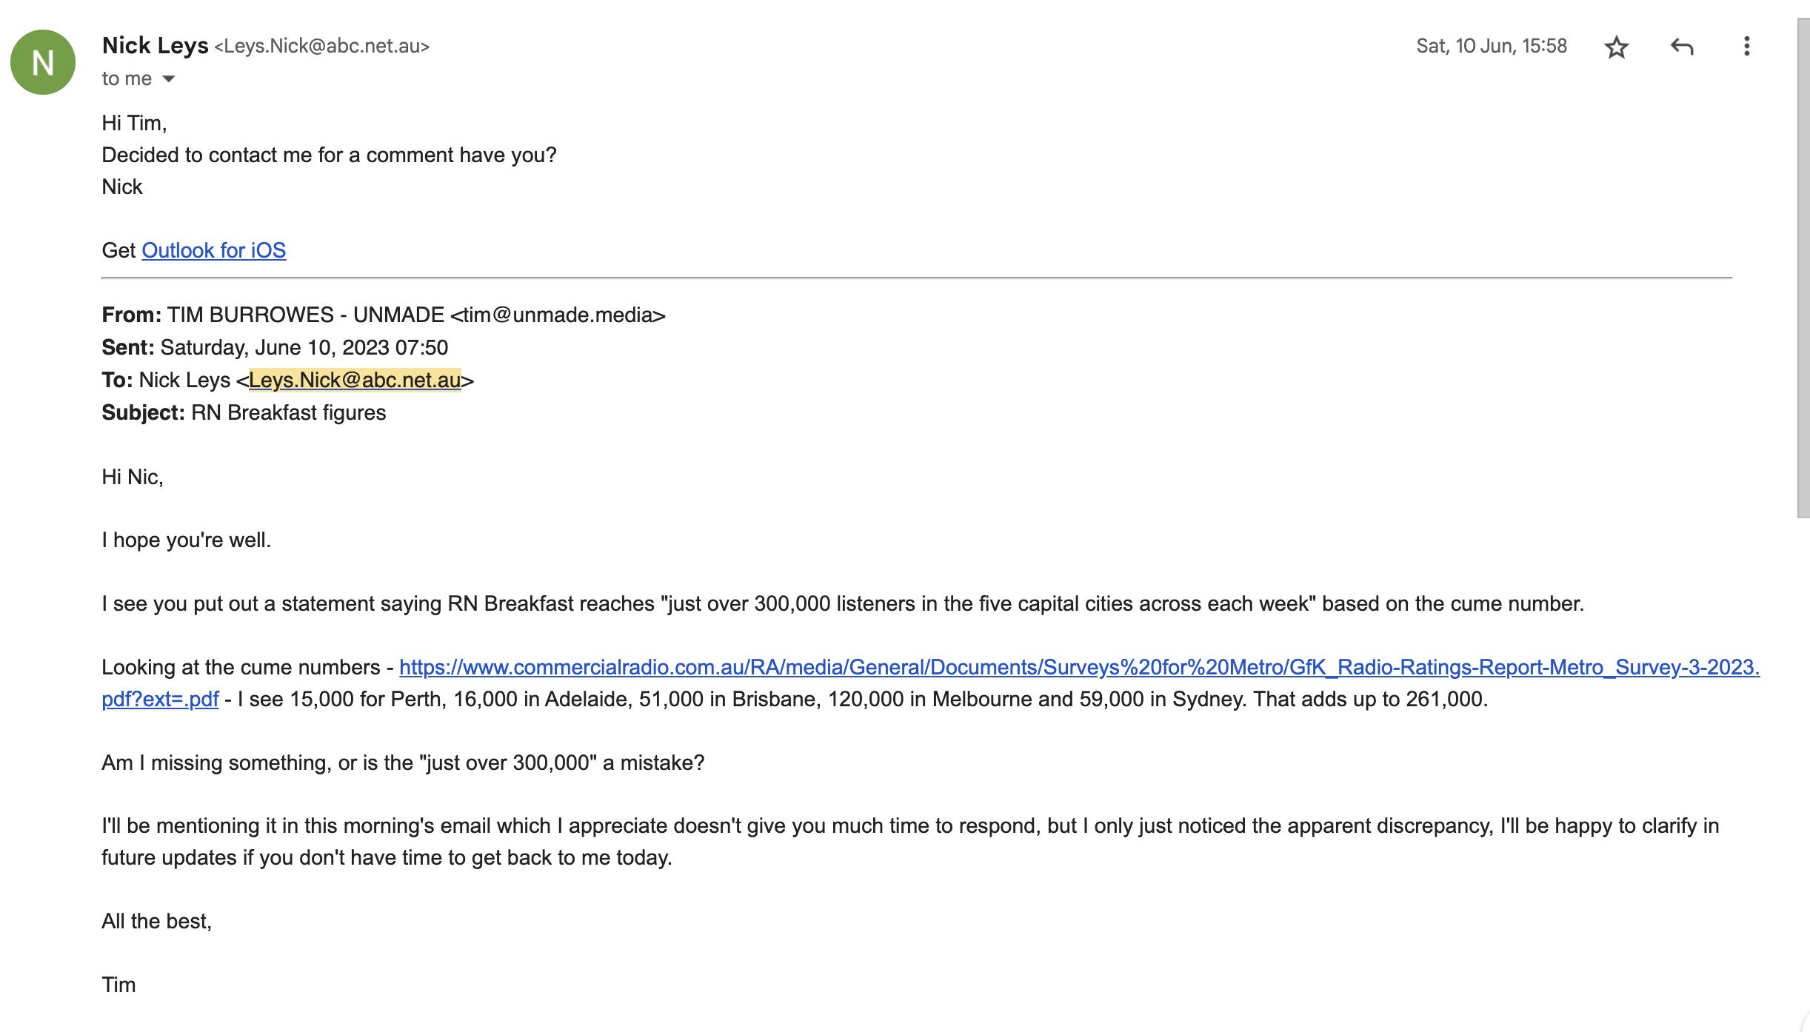The height and width of the screenshot is (1032, 1810).
Task: Click the quoted "Hi Nic," greeting
Action: tap(132, 478)
